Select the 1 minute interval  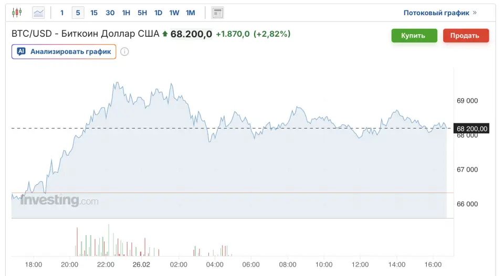(62, 13)
